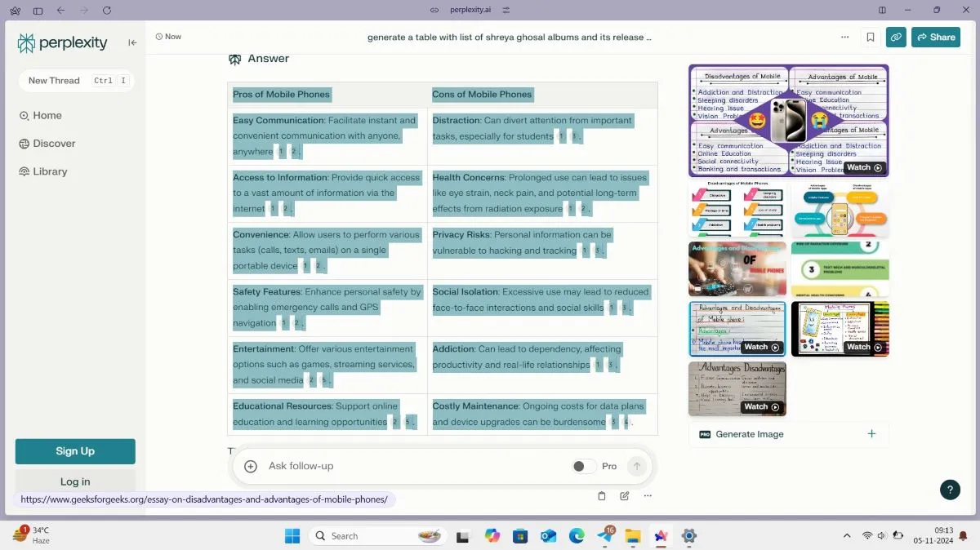Open Outlook from the taskbar

(x=548, y=536)
